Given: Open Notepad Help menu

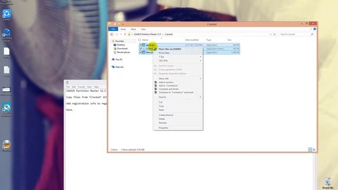Looking at the screenshot, I should click(x=96, y=87).
